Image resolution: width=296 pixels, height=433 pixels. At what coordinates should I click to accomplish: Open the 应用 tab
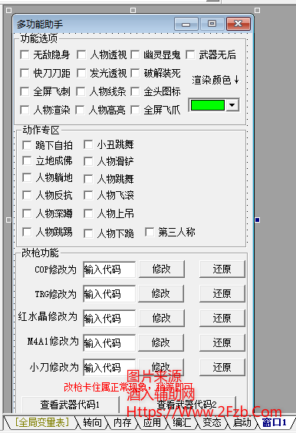point(153,422)
